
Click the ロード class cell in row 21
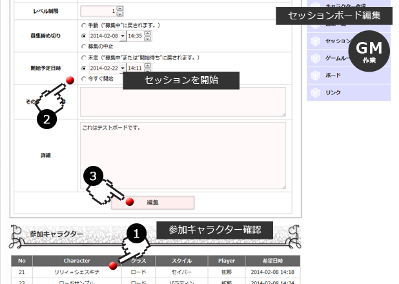(x=138, y=272)
